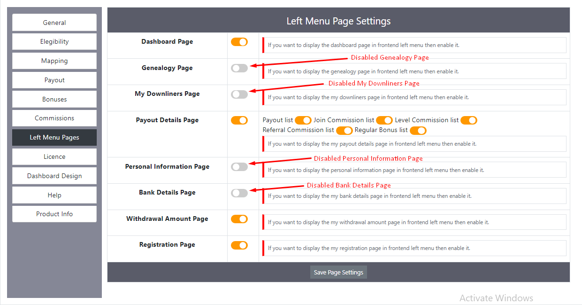Disable the Referral Commission list toggle
Image resolution: width=582 pixels, height=305 pixels.
point(344,130)
